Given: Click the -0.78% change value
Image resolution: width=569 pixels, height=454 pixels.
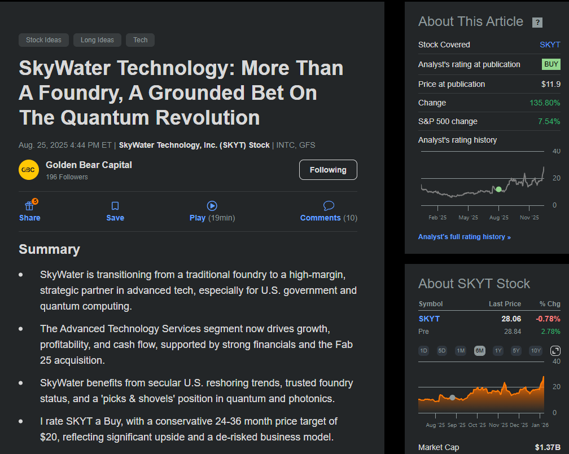Looking at the screenshot, I should pos(548,319).
